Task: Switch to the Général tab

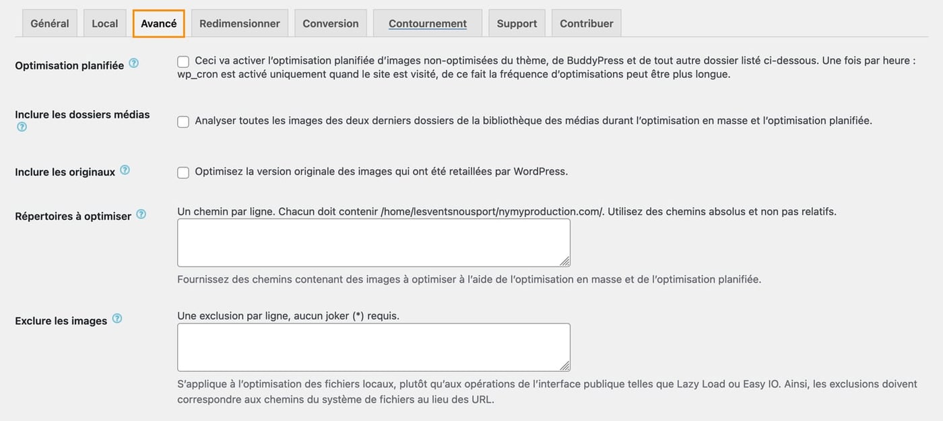Action: (x=49, y=23)
